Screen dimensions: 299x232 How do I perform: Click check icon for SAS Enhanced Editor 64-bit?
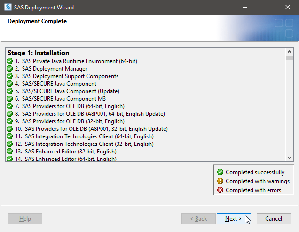[x=9, y=159]
